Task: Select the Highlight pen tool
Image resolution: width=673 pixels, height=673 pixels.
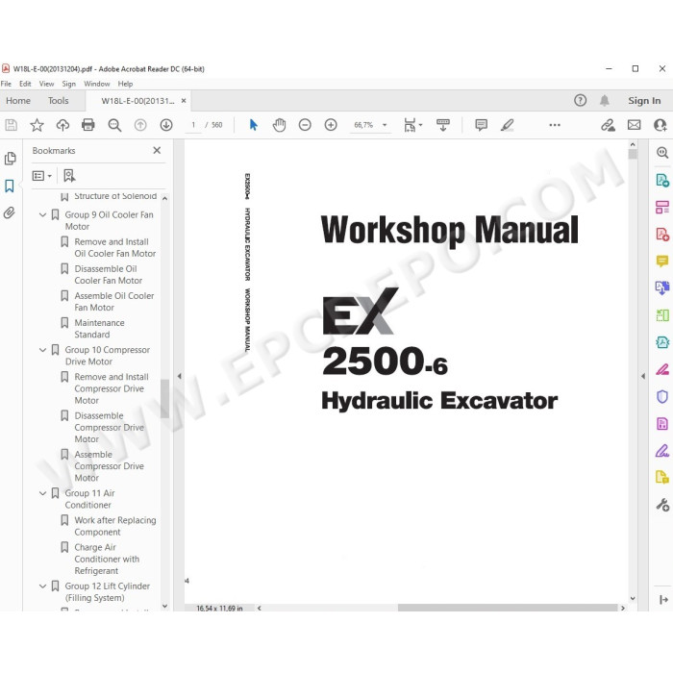Action: tap(507, 125)
